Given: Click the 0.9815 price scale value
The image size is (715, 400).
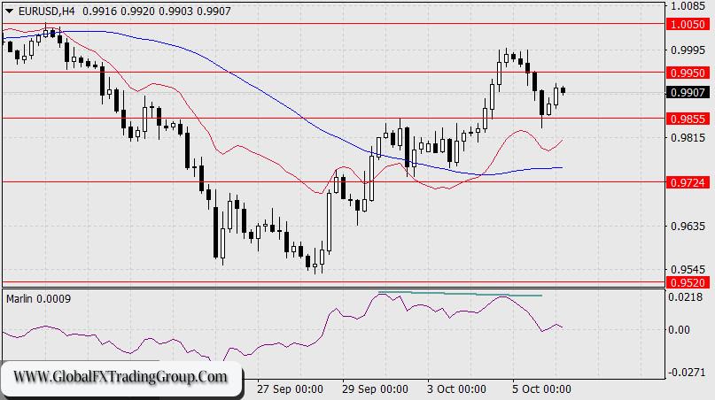Looking at the screenshot, I should tap(688, 138).
